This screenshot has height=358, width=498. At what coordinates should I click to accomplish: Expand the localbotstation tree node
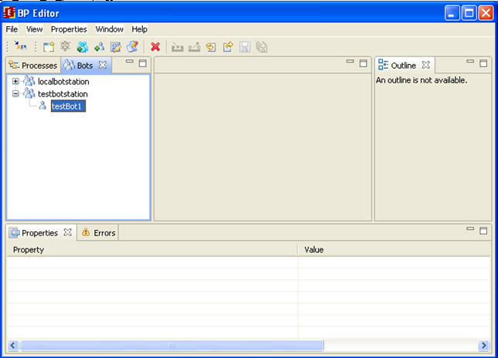(x=15, y=82)
